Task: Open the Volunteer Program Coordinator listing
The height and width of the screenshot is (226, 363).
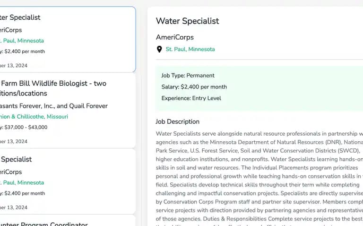Action: (x=44, y=224)
